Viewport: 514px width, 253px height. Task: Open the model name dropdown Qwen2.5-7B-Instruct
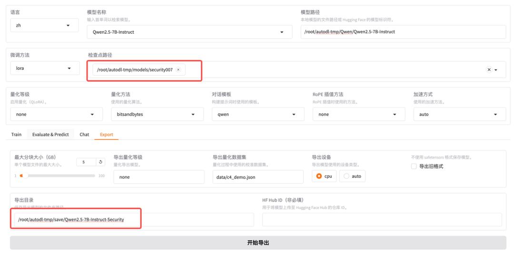click(x=189, y=32)
